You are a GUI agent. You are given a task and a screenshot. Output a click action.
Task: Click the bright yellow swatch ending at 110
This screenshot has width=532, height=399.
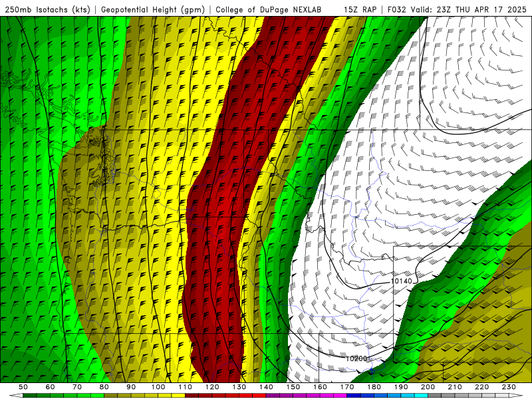[x=178, y=396]
